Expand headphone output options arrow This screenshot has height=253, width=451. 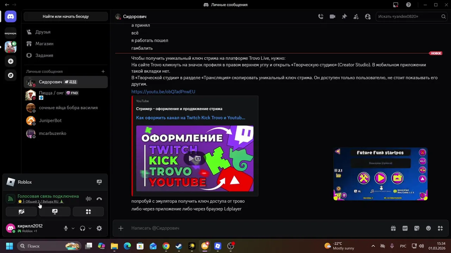point(90,228)
